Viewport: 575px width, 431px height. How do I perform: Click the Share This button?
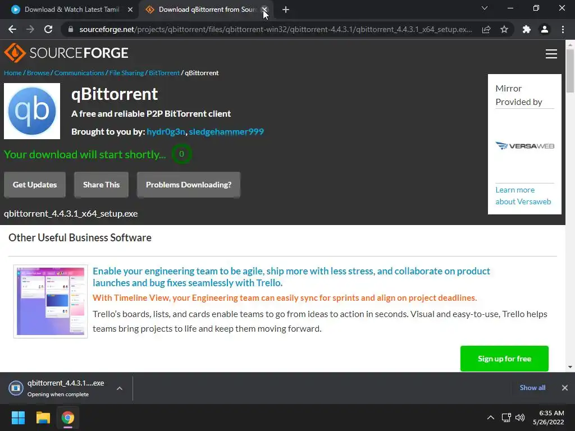[x=101, y=185]
